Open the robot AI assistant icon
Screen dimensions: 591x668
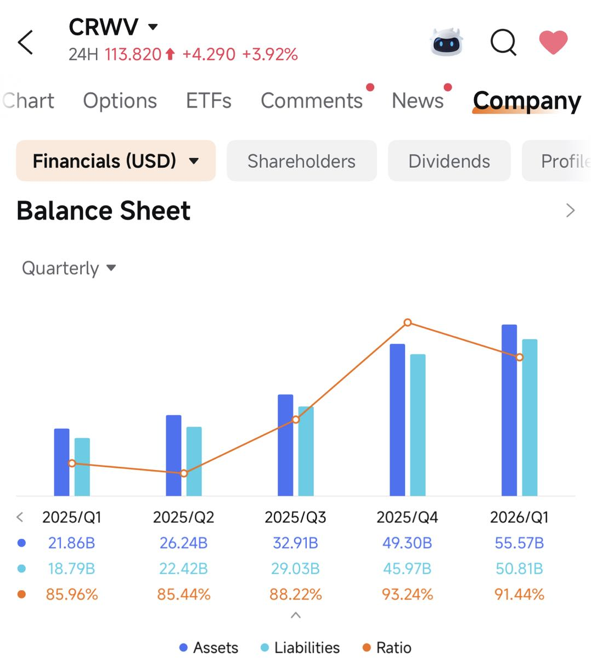447,42
